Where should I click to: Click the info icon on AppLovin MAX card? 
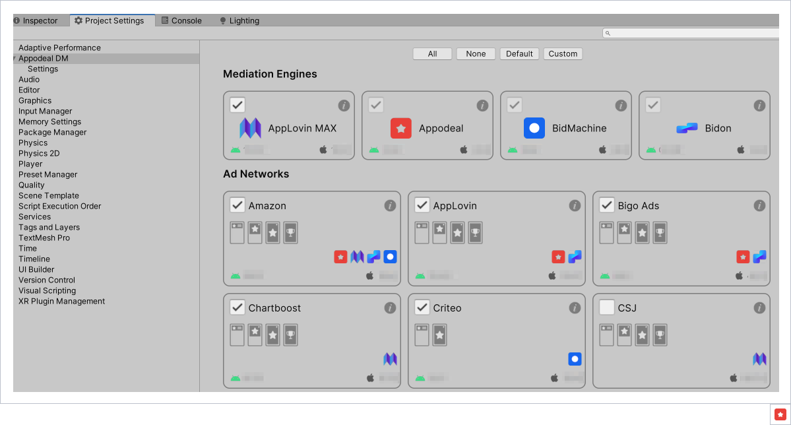click(344, 106)
